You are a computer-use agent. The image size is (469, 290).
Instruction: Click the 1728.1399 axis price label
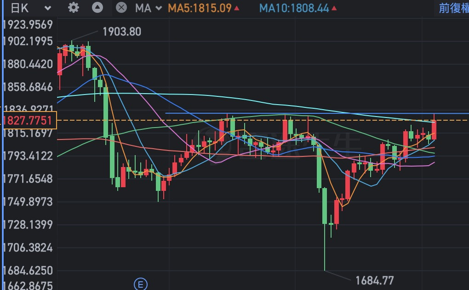(x=28, y=225)
